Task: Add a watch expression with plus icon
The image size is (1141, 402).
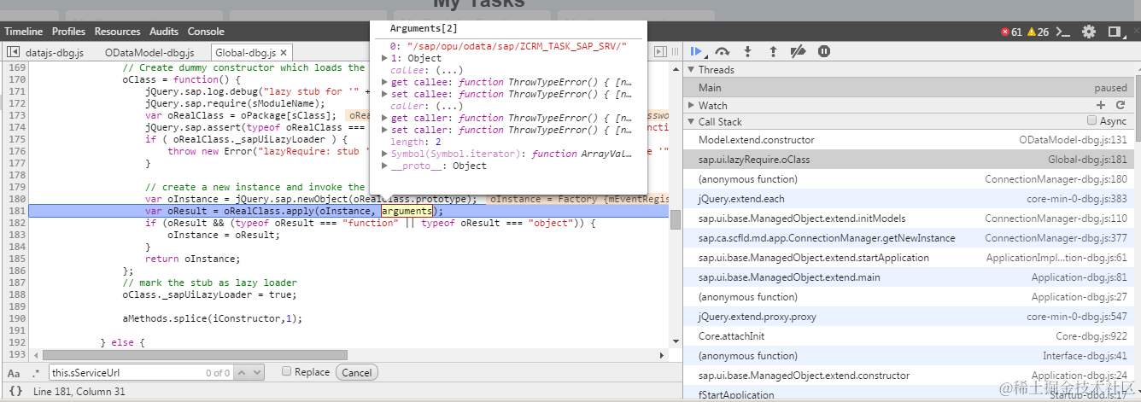Action: point(1101,105)
